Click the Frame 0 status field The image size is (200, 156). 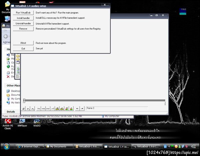pyautogui.click(x=117, y=108)
